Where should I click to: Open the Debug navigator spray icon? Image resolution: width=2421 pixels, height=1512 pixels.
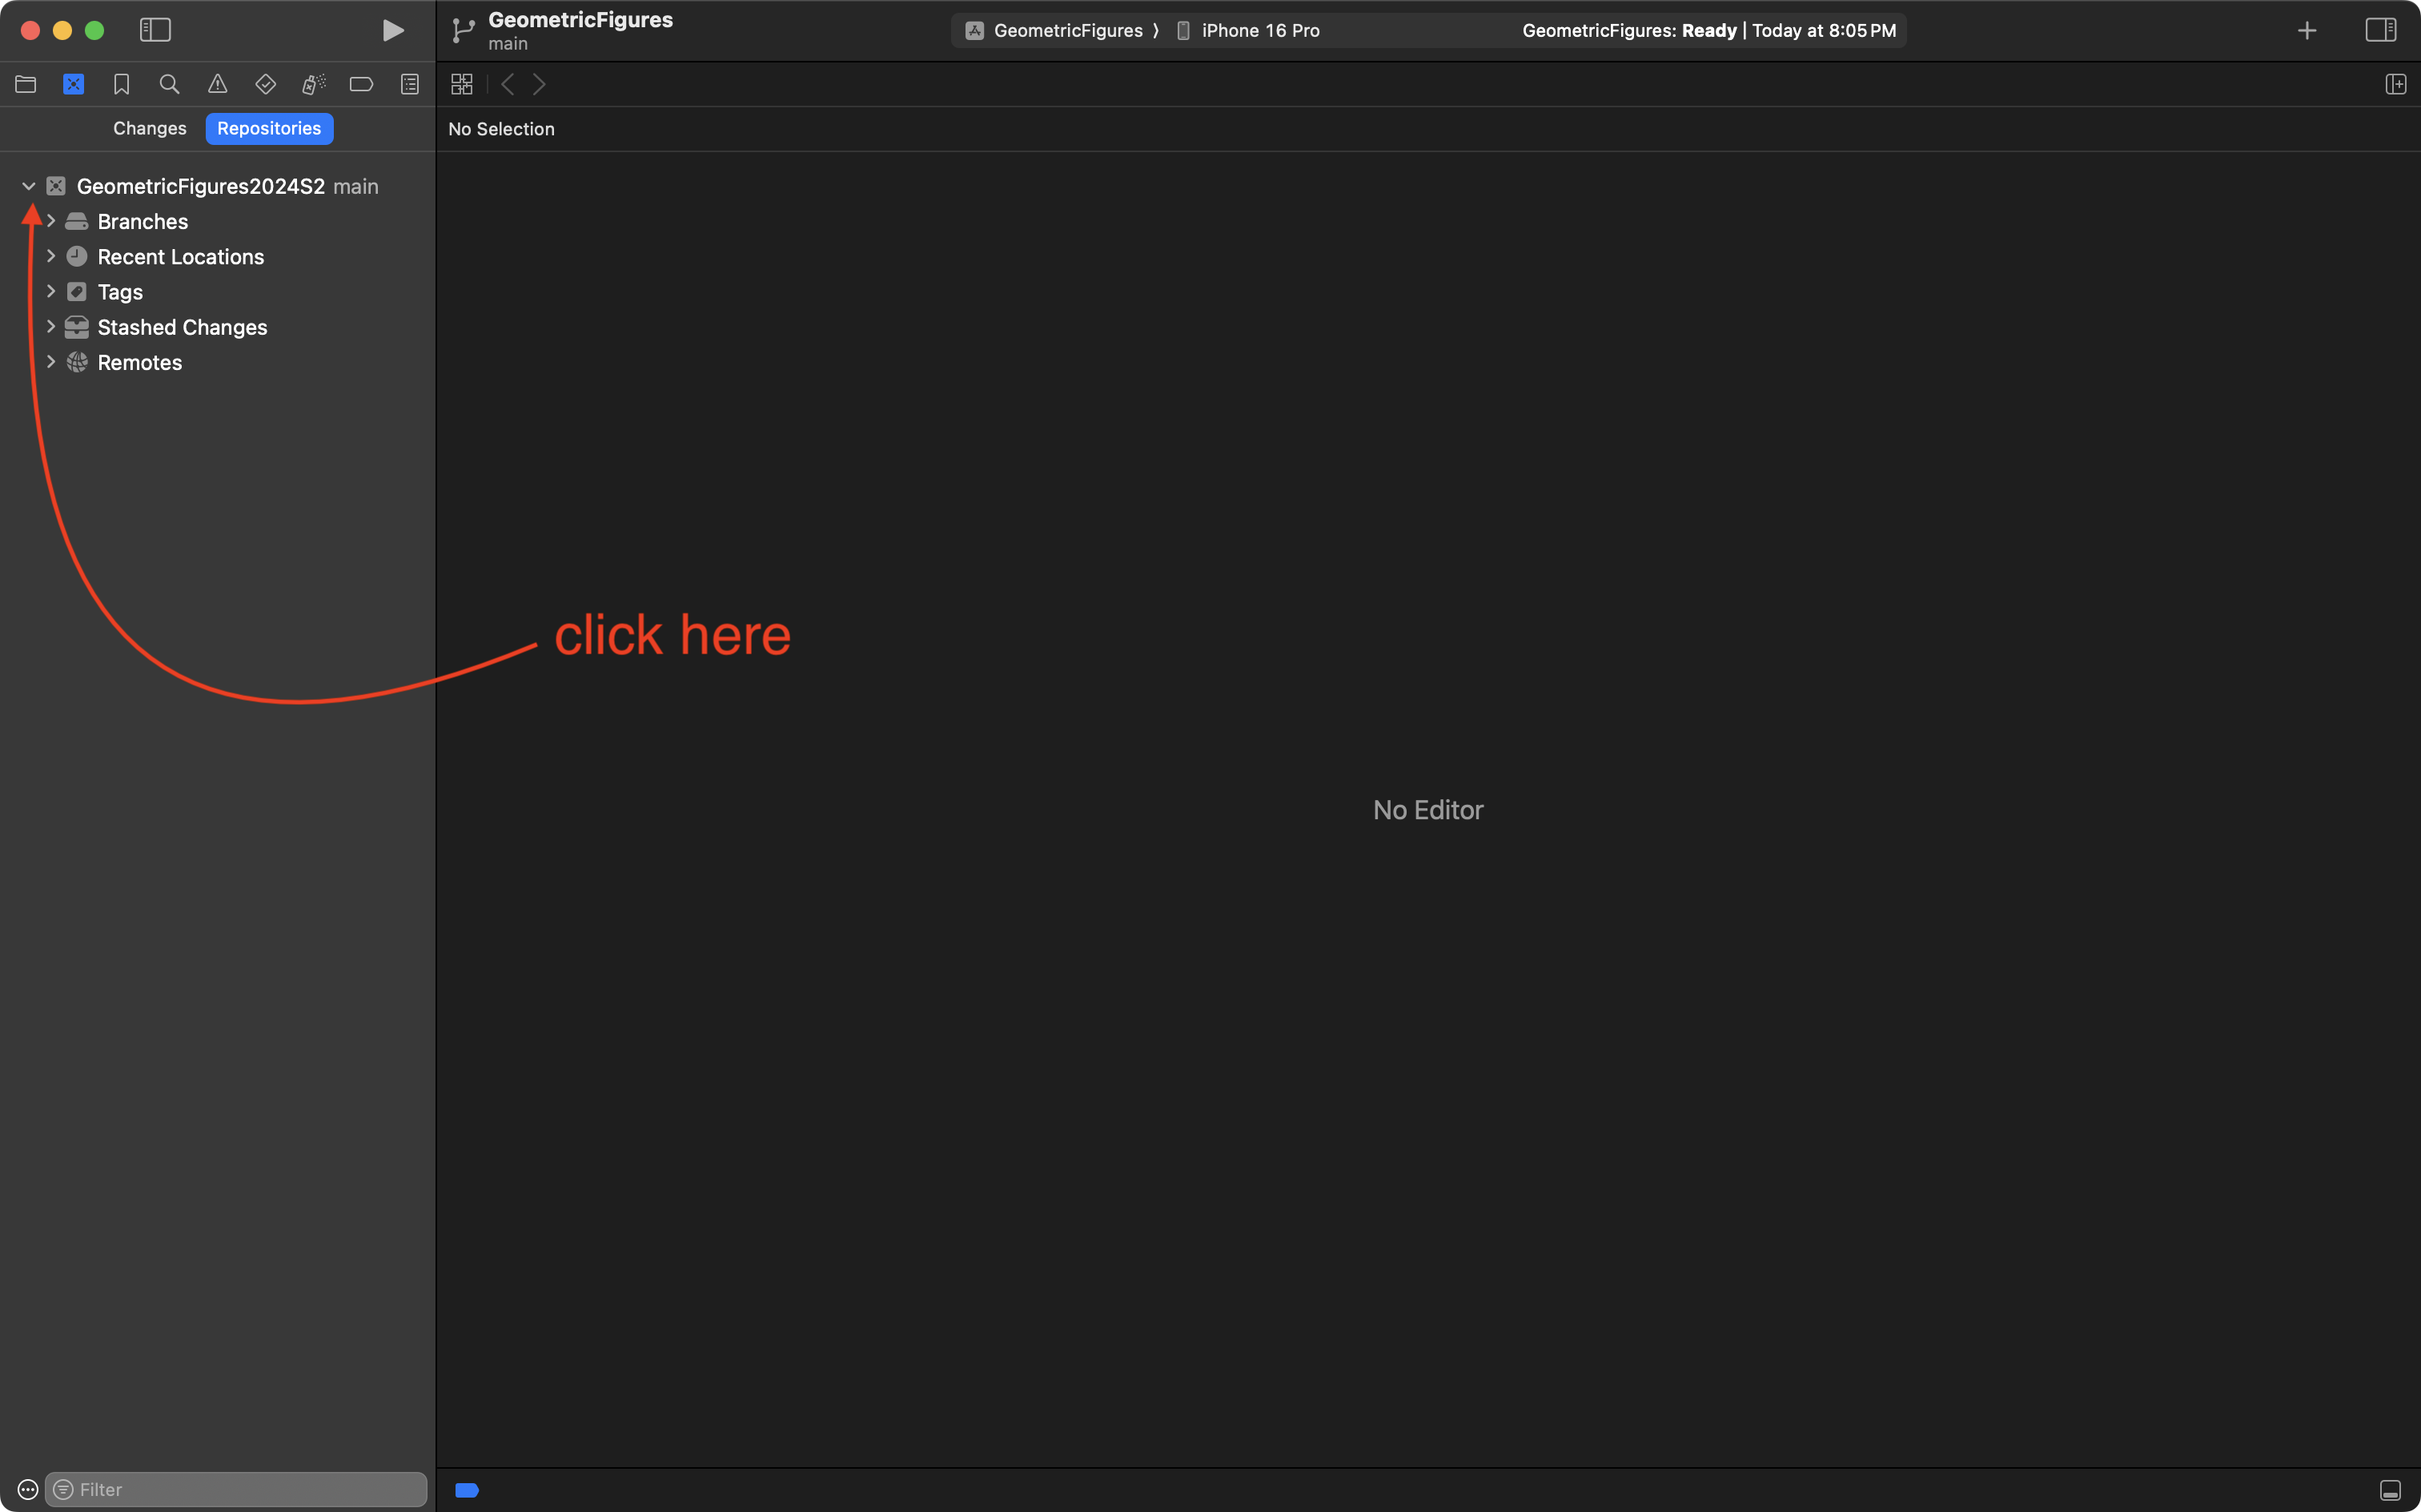coord(313,84)
